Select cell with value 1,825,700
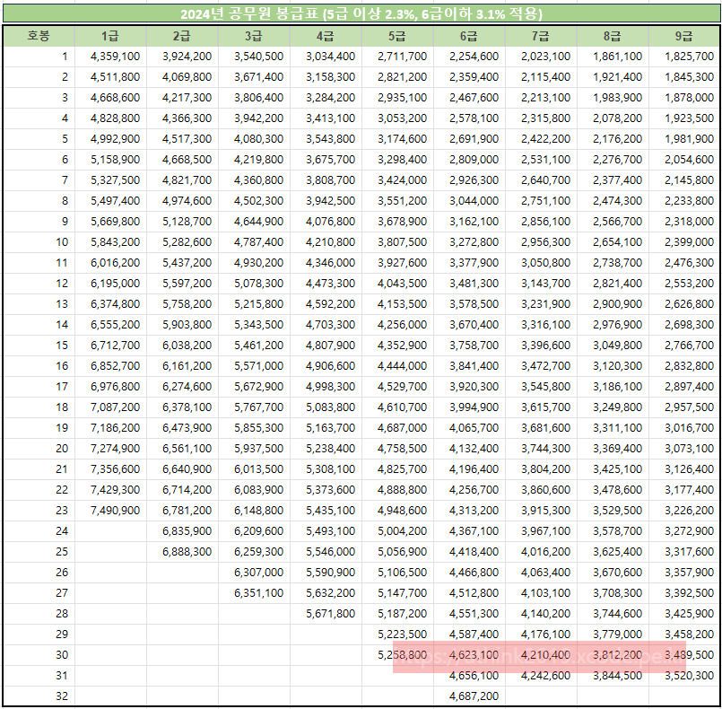This screenshot has height=709, width=722. (x=683, y=57)
